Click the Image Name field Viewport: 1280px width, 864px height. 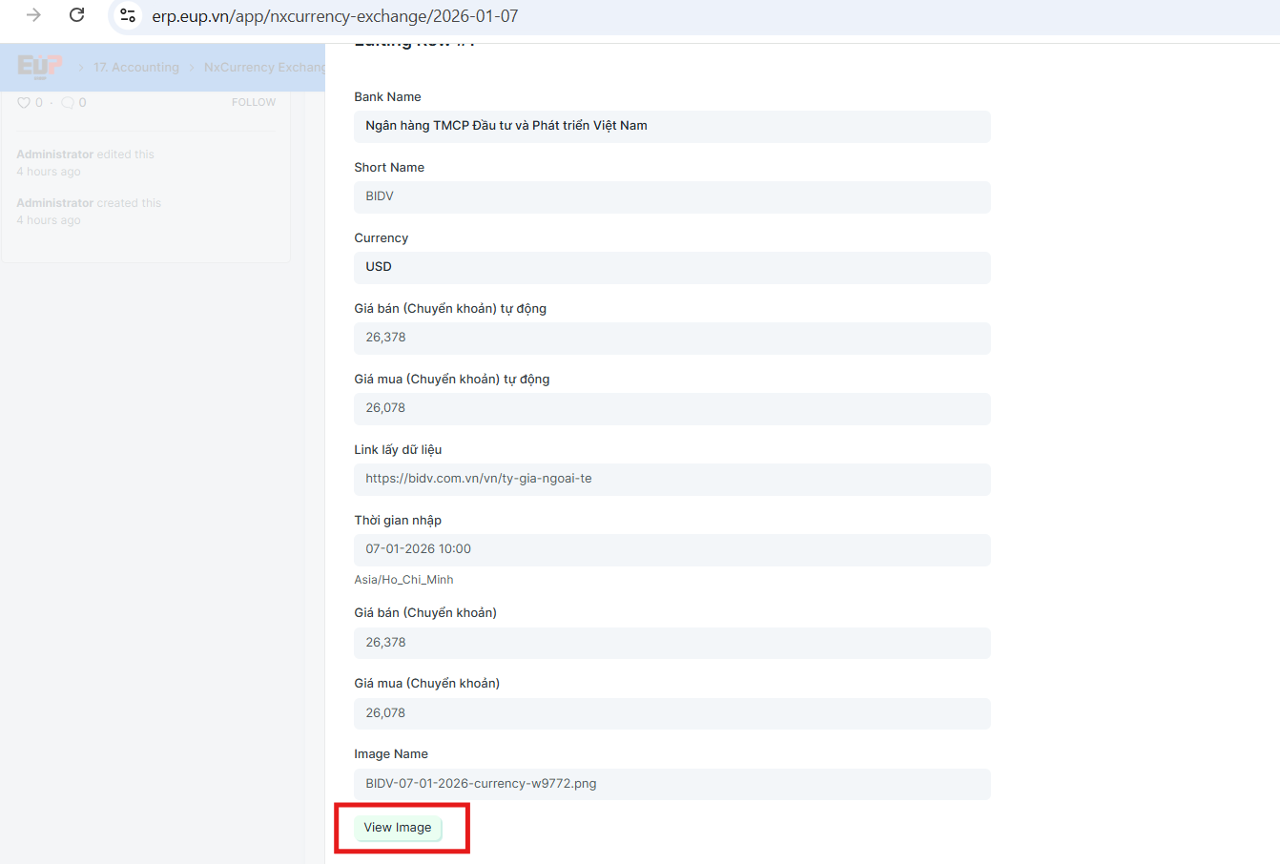tap(671, 784)
